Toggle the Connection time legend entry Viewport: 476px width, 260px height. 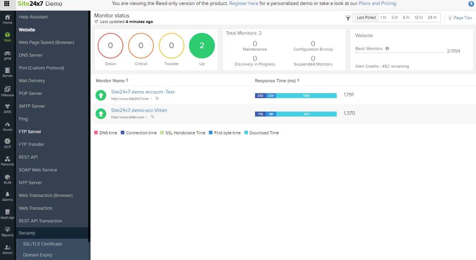(139, 133)
